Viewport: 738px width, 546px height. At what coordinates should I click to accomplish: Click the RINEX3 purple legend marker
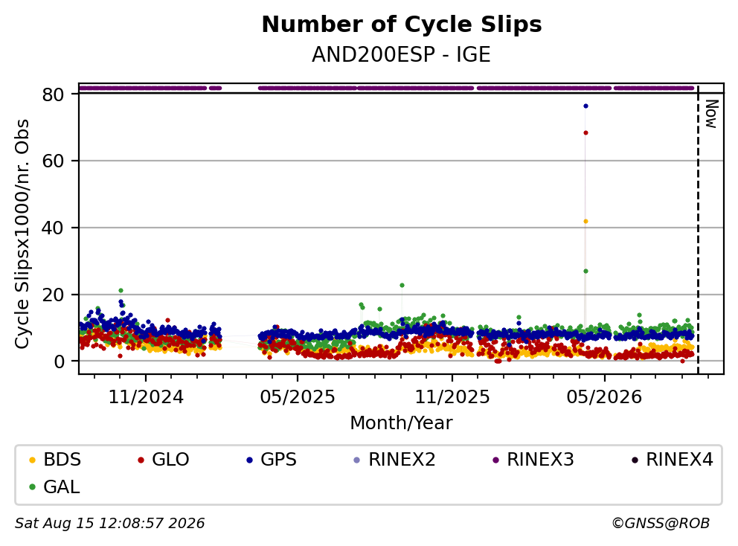click(x=495, y=460)
